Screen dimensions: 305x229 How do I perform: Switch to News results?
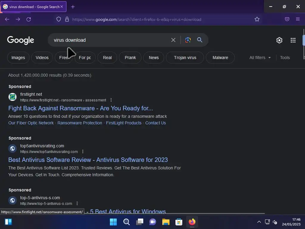(154, 58)
